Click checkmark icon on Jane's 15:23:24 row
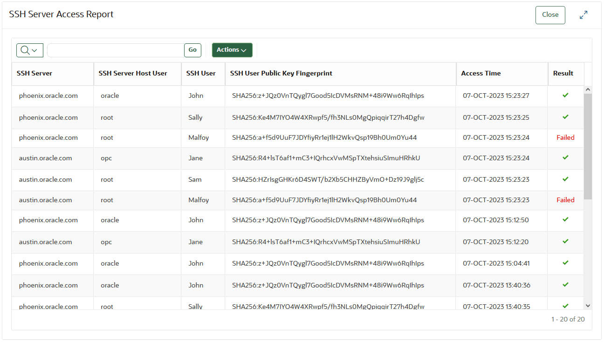 click(565, 157)
